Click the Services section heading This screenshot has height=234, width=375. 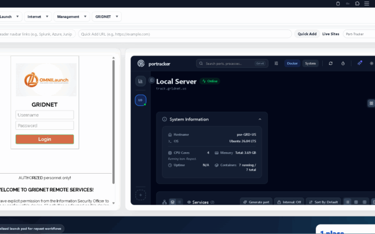coord(200,202)
